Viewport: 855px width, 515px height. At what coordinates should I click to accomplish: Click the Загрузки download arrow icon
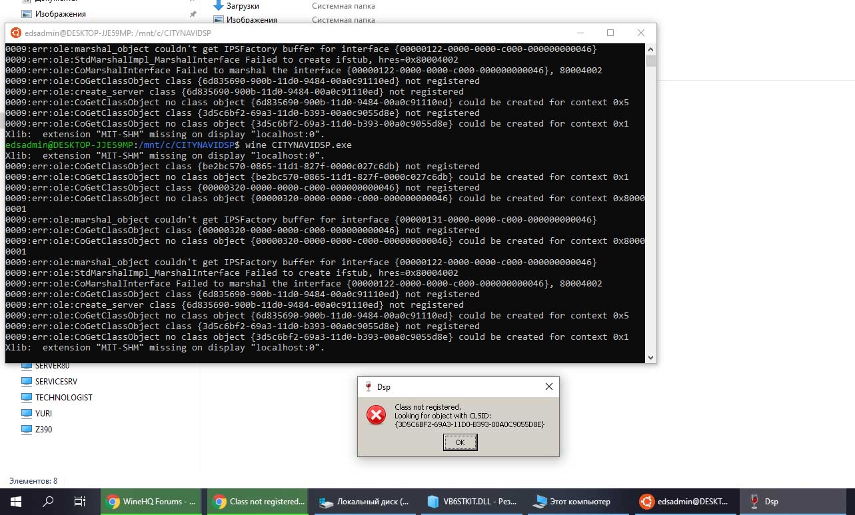tap(218, 5)
